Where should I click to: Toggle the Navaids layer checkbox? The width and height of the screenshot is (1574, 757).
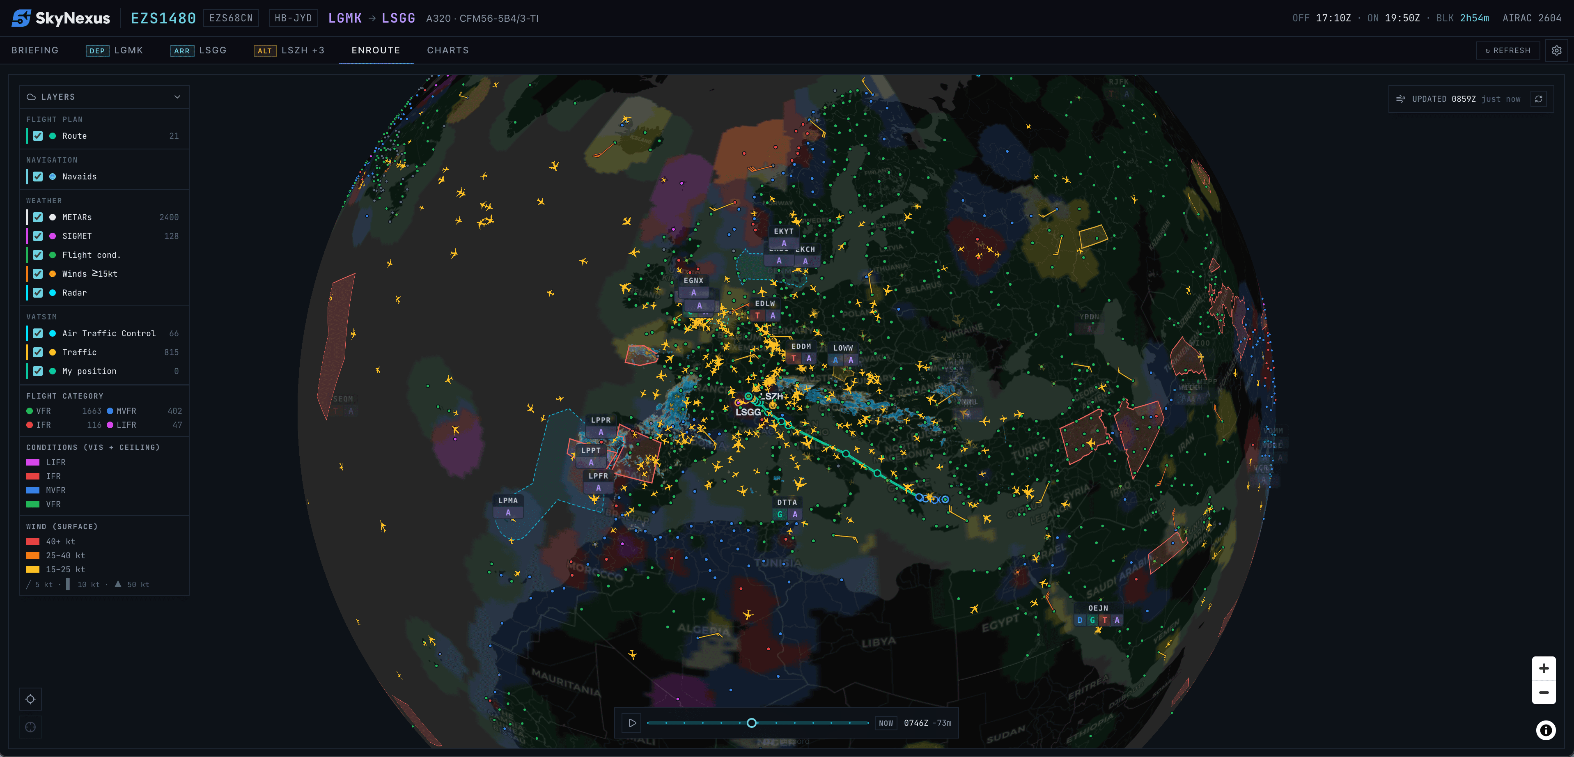pos(38,177)
